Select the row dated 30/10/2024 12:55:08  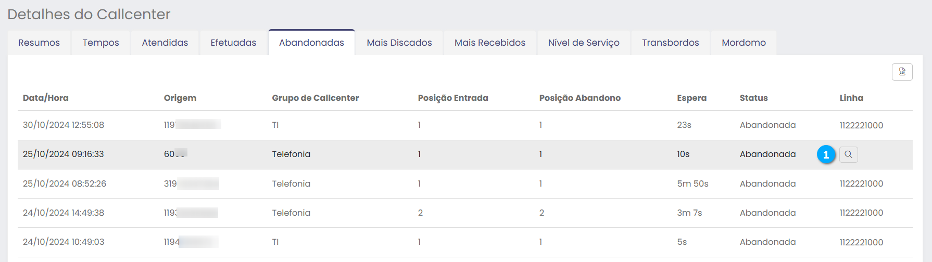pyautogui.click(x=64, y=125)
